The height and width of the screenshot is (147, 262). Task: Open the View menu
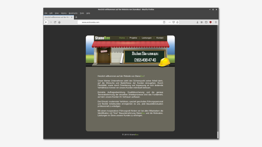(57, 13)
